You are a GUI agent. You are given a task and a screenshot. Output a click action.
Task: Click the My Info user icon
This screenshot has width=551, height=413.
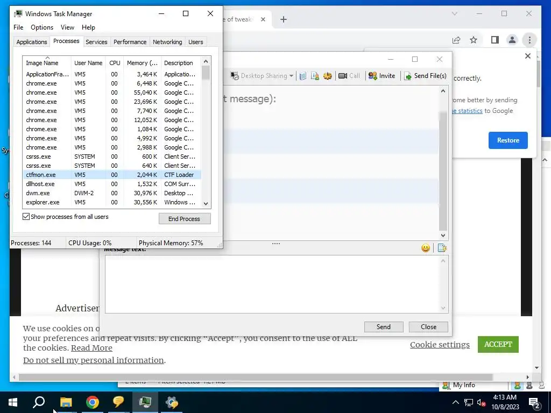pos(446,385)
